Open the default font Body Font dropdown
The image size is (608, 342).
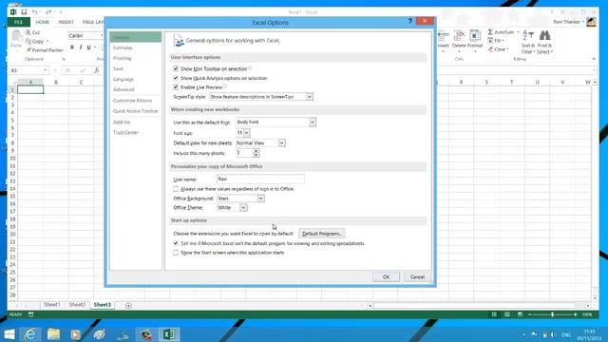313,123
